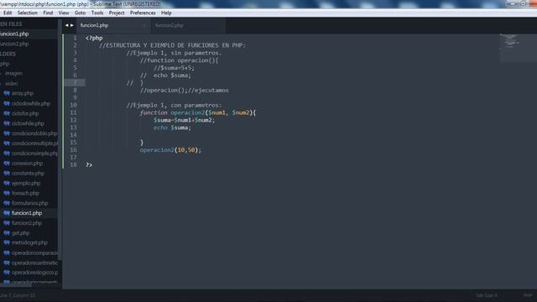Viewport: 537px width, 302px height.
Task: Go to the next tab with right arrow
Action: 72,25
